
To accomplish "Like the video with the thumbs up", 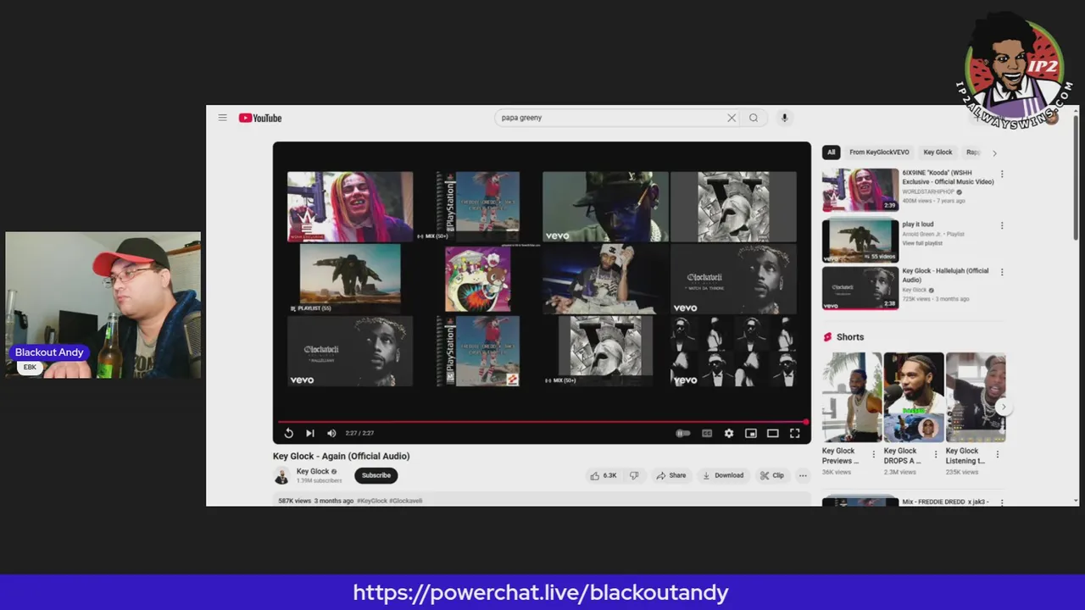I will [604, 475].
